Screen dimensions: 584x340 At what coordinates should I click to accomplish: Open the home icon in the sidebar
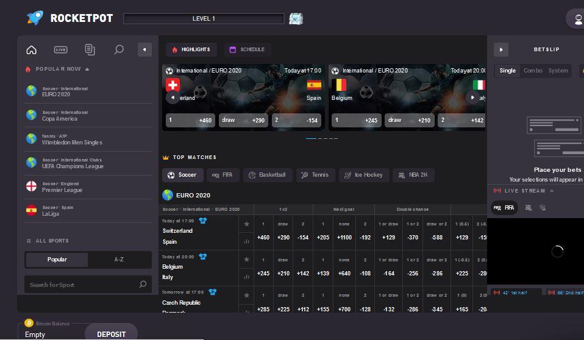coord(32,49)
